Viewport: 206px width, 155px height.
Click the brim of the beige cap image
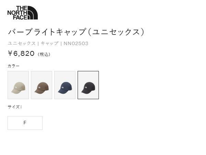(15, 92)
